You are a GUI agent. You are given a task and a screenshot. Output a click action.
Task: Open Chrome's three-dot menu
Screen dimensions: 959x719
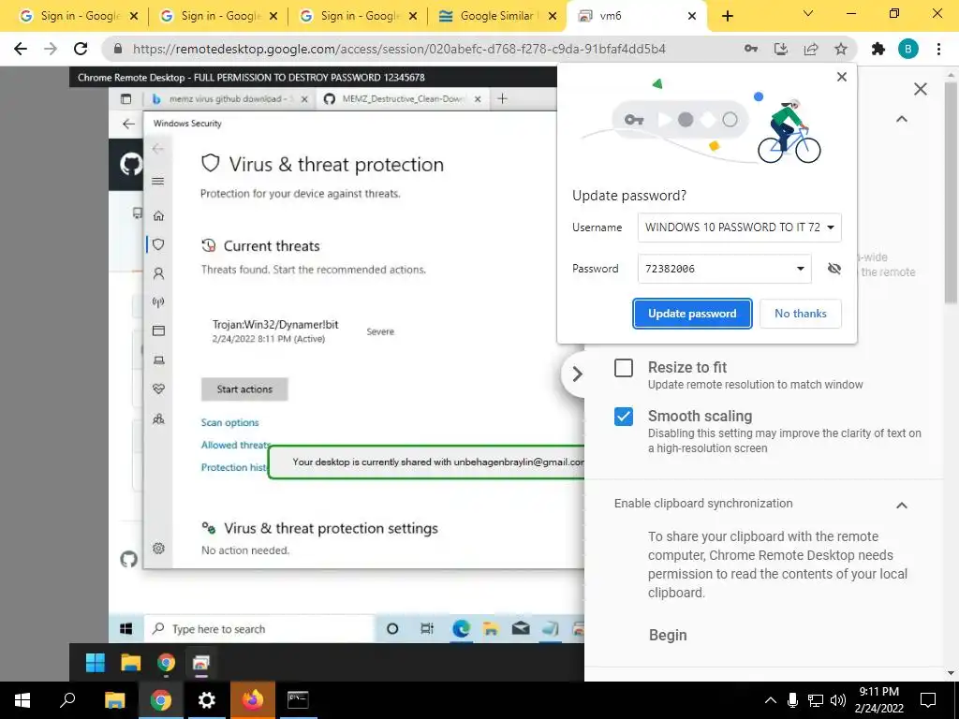click(938, 49)
